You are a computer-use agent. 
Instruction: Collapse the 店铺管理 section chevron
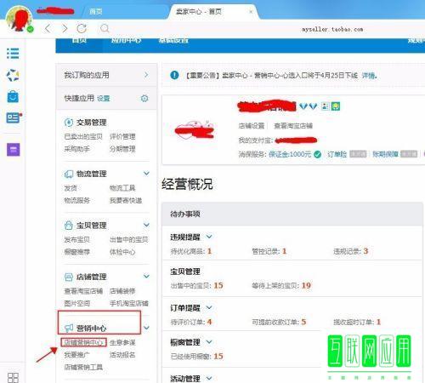(146, 276)
